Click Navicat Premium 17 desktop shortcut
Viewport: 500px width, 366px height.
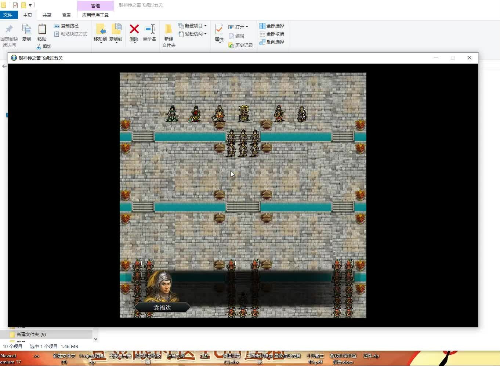click(10, 358)
